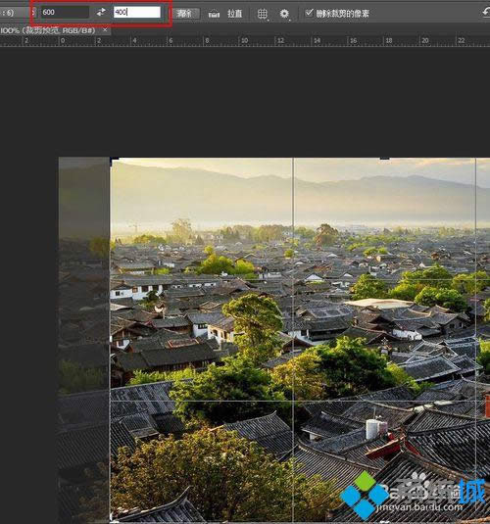Viewport: 490px width, 524px height.
Task: Toggle the delete cropped pixels checkbox
Action: 309,13
